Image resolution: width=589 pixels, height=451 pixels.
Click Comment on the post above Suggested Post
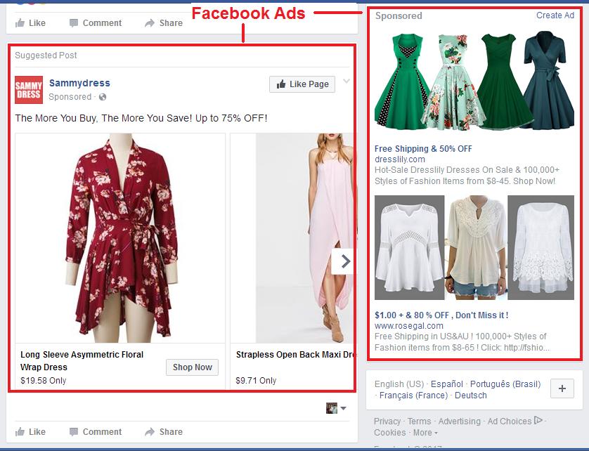click(96, 23)
